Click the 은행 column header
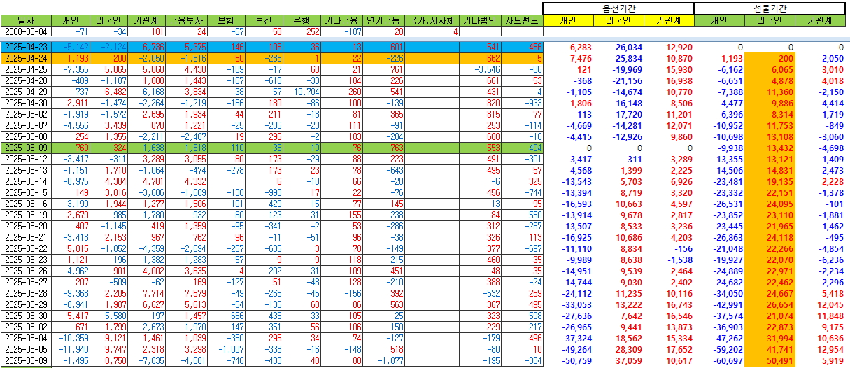850x368 pixels. (302, 20)
